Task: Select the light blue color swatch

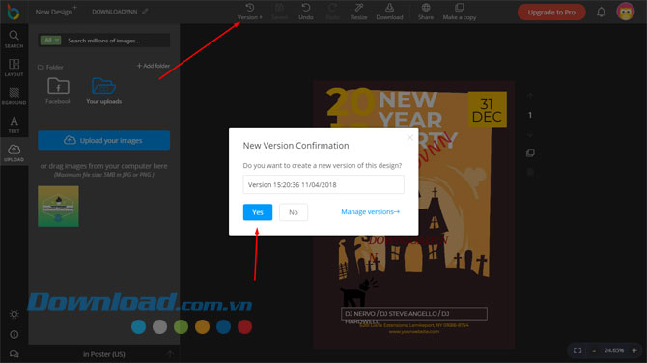Action: pos(139,326)
